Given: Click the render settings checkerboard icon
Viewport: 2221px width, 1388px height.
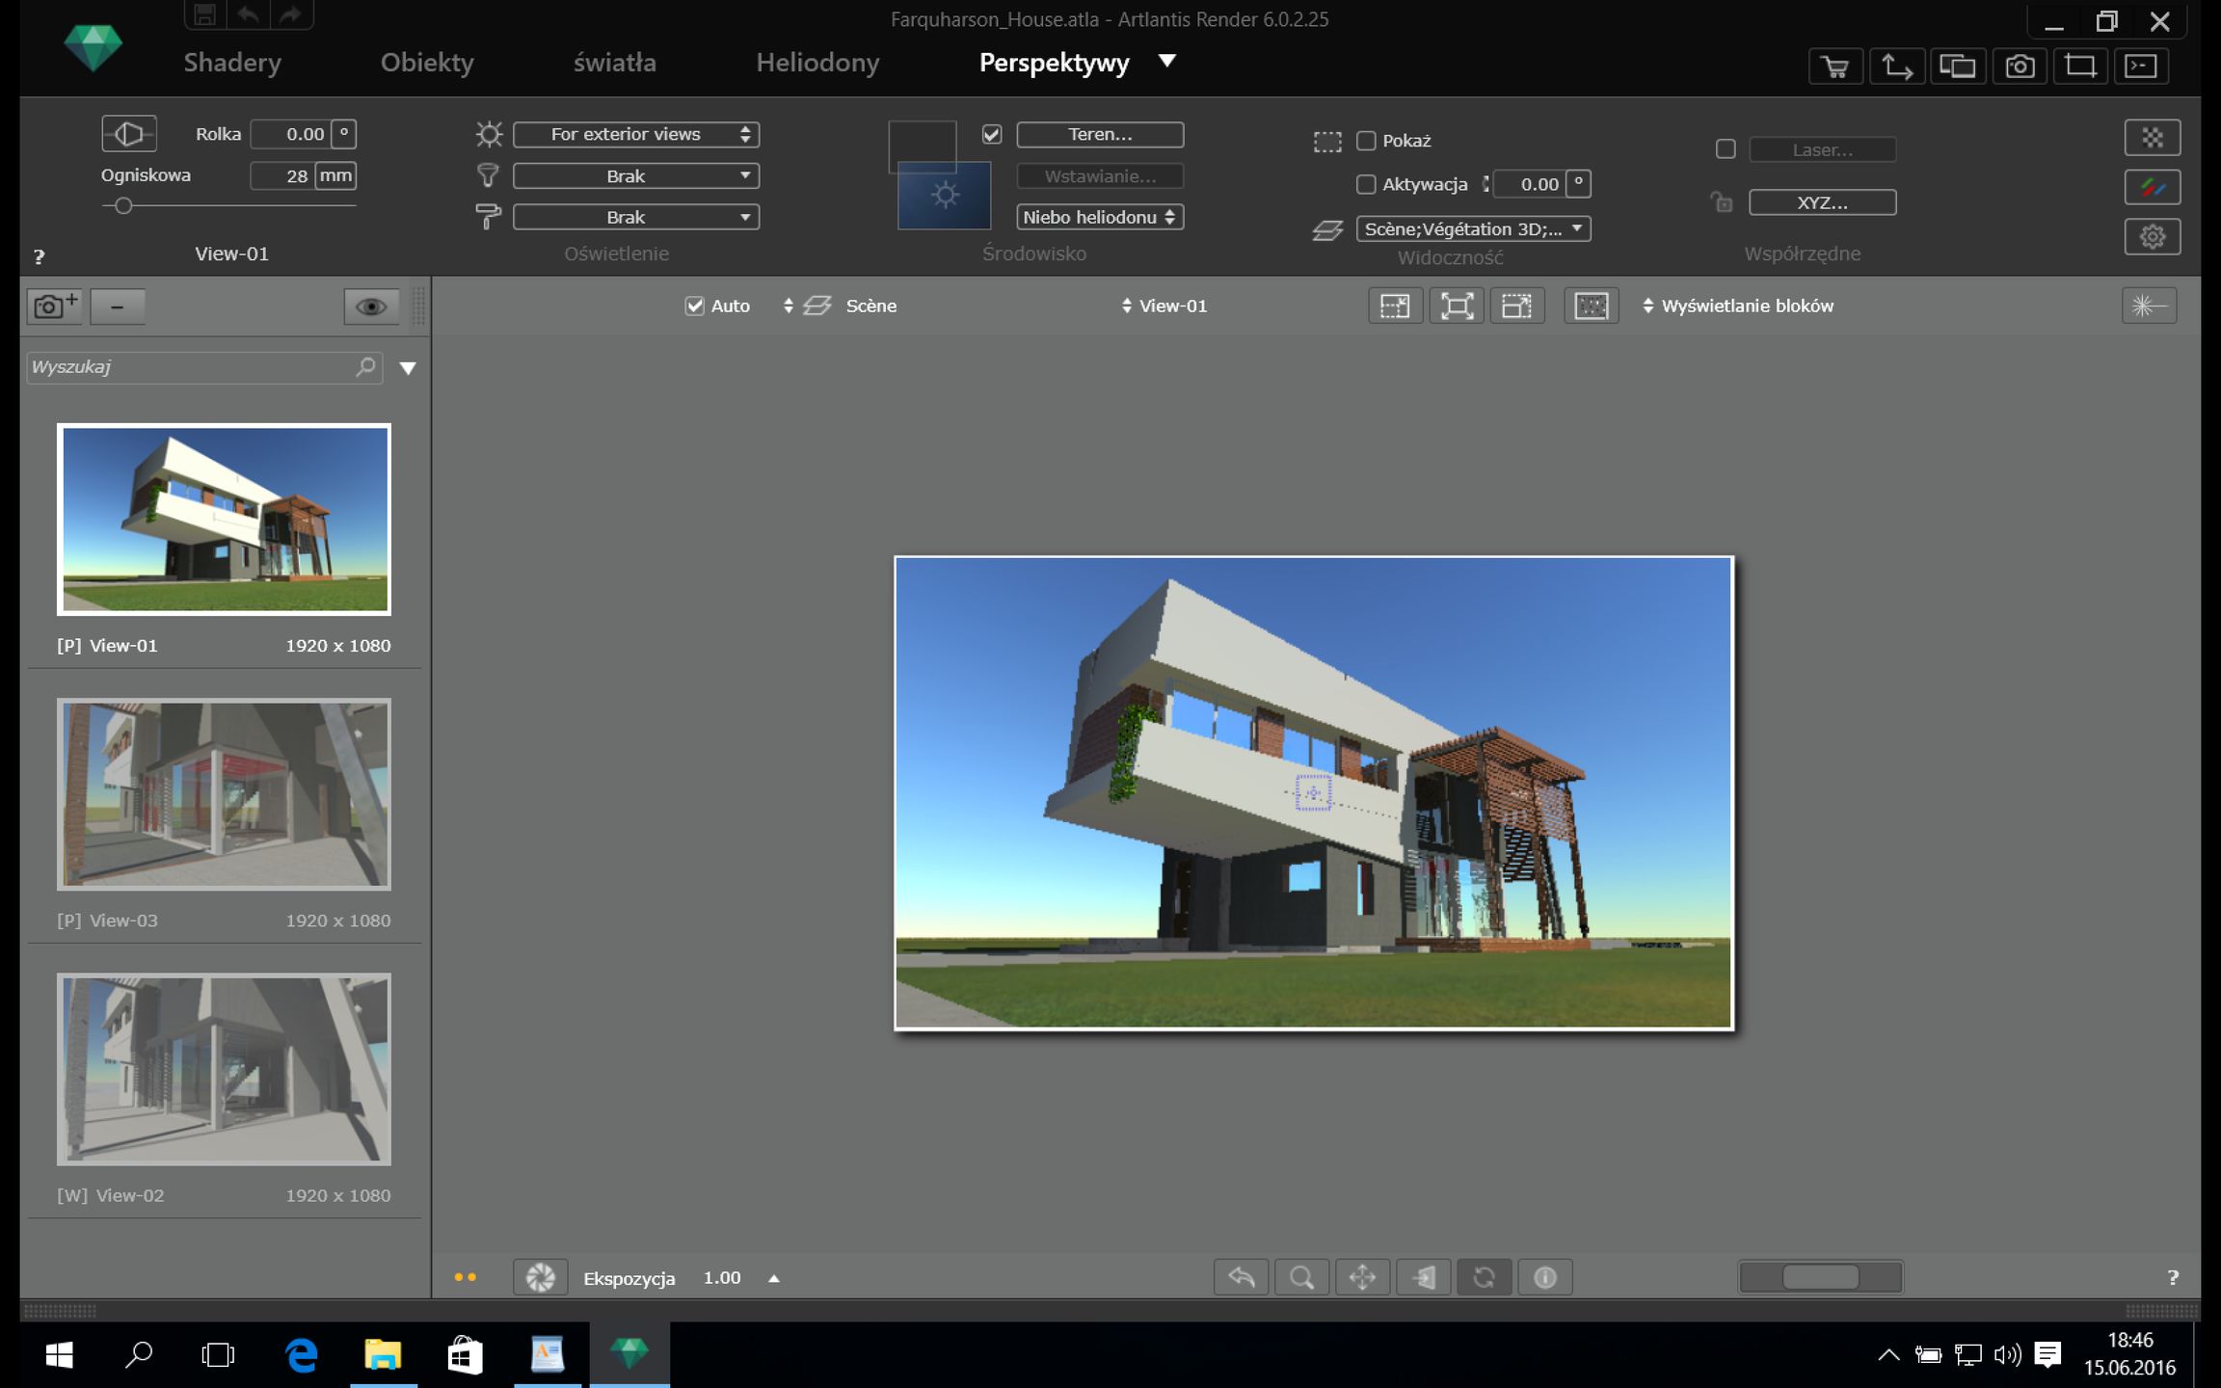Looking at the screenshot, I should [2153, 137].
